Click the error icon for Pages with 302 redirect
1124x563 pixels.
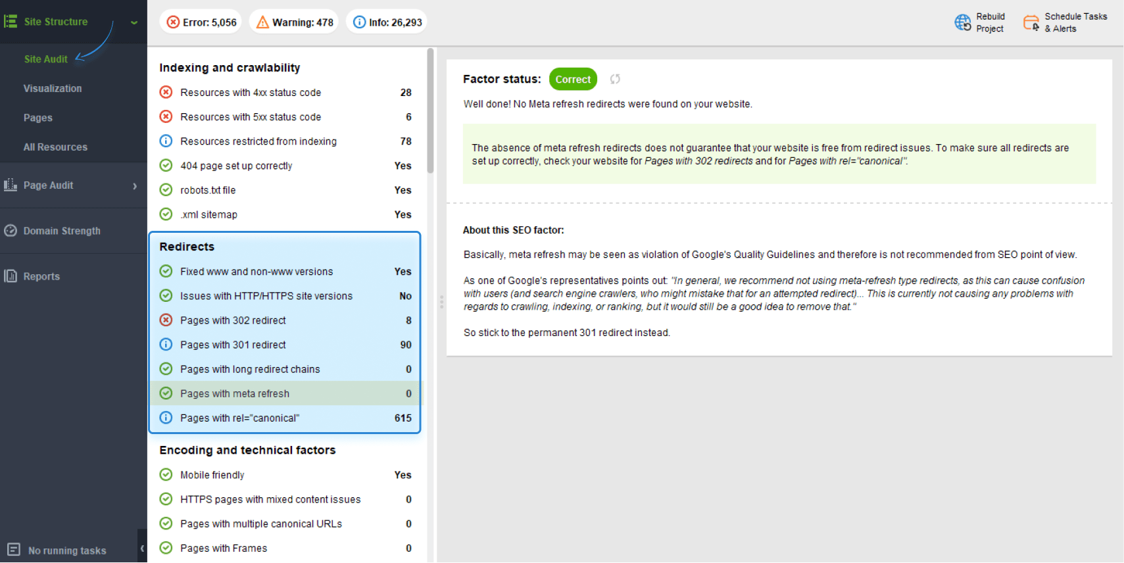pyautogui.click(x=166, y=320)
